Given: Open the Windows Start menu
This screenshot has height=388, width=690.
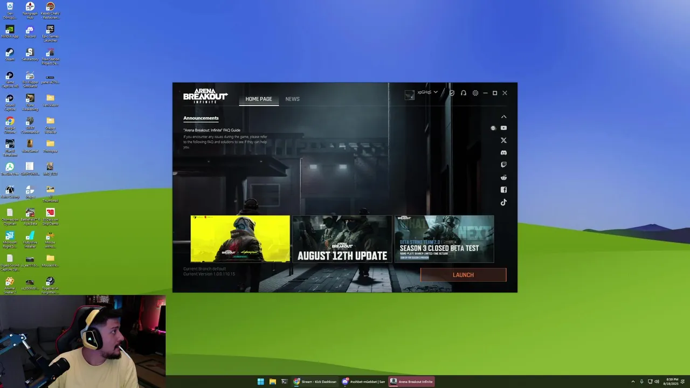Looking at the screenshot, I should coord(260,382).
